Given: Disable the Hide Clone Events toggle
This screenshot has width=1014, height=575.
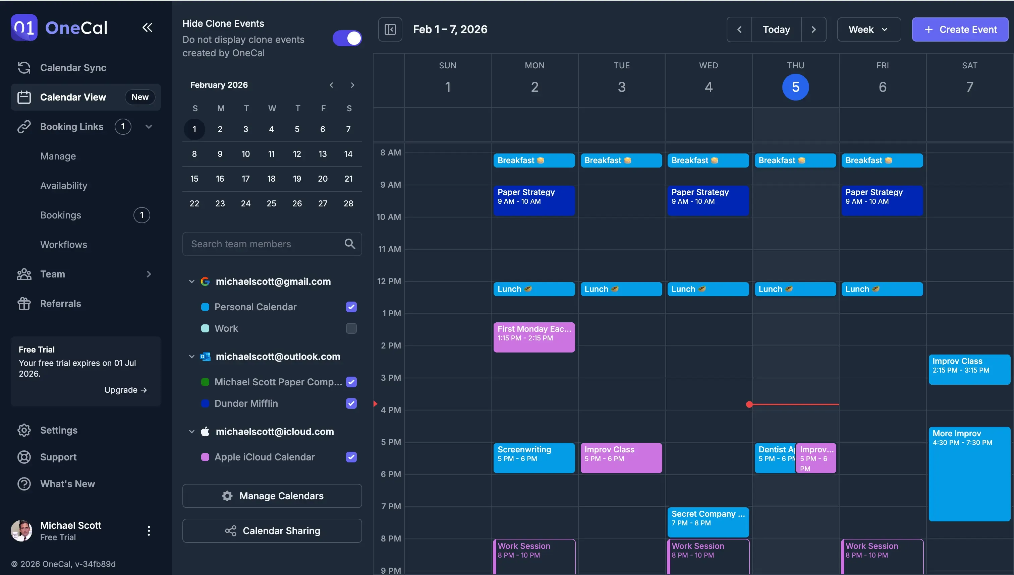Looking at the screenshot, I should (347, 38).
